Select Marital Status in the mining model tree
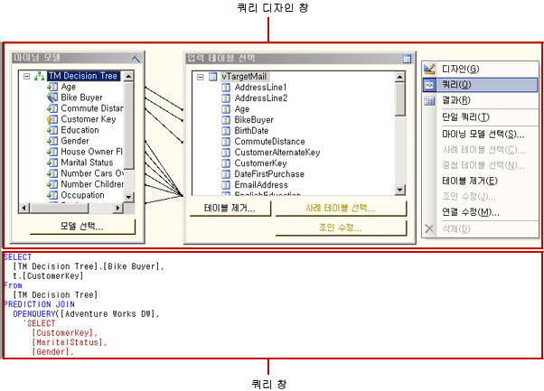Image resolution: width=544 pixels, height=391 pixels. coord(87,163)
